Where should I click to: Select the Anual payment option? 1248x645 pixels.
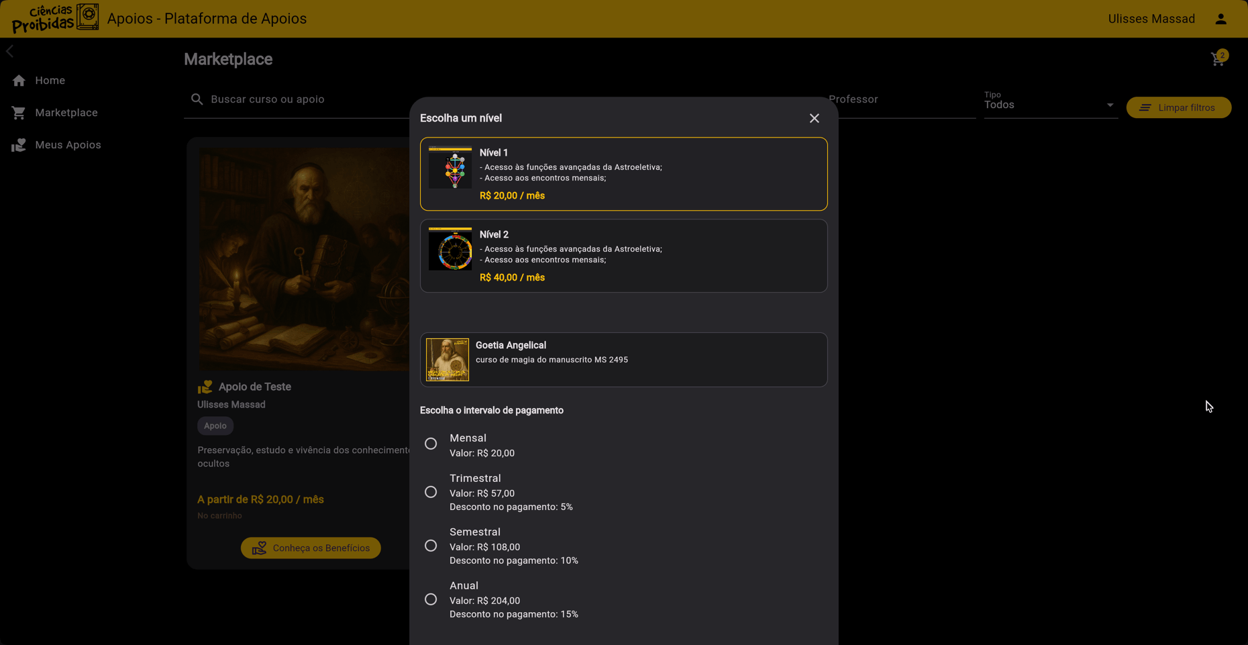coord(431,598)
